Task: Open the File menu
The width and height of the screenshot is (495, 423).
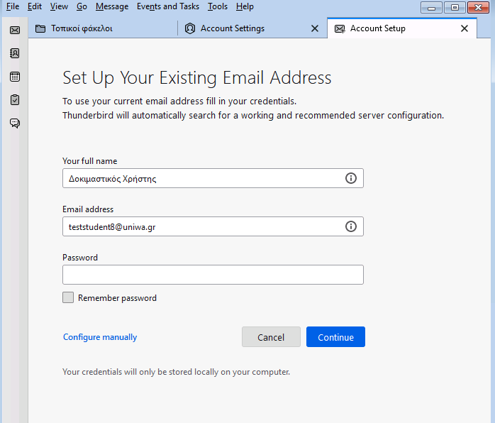Action: tap(13, 6)
